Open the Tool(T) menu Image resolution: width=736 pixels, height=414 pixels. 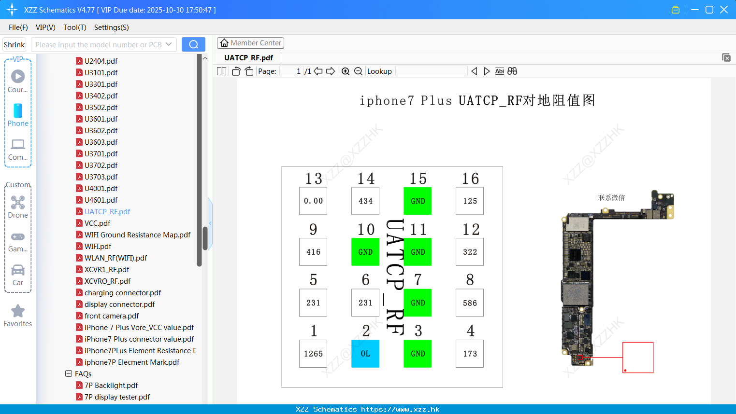pyautogui.click(x=75, y=28)
